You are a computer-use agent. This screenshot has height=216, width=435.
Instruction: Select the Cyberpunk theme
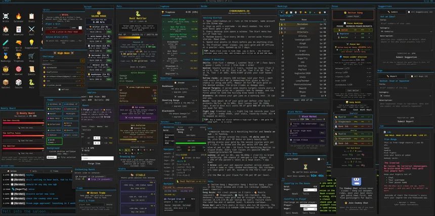click(71, 109)
